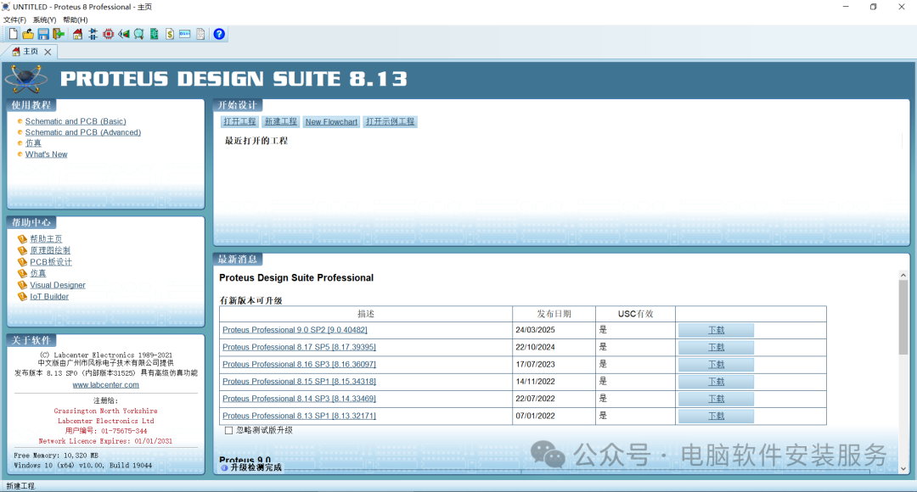Image resolution: width=917 pixels, height=492 pixels.
Task: Open Schematic and PCB (Basic) tutorial
Action: [x=76, y=121]
